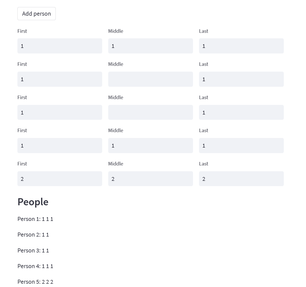Click the empty Middle field in the third row
Screen dimensions: 306x287
tap(151, 112)
